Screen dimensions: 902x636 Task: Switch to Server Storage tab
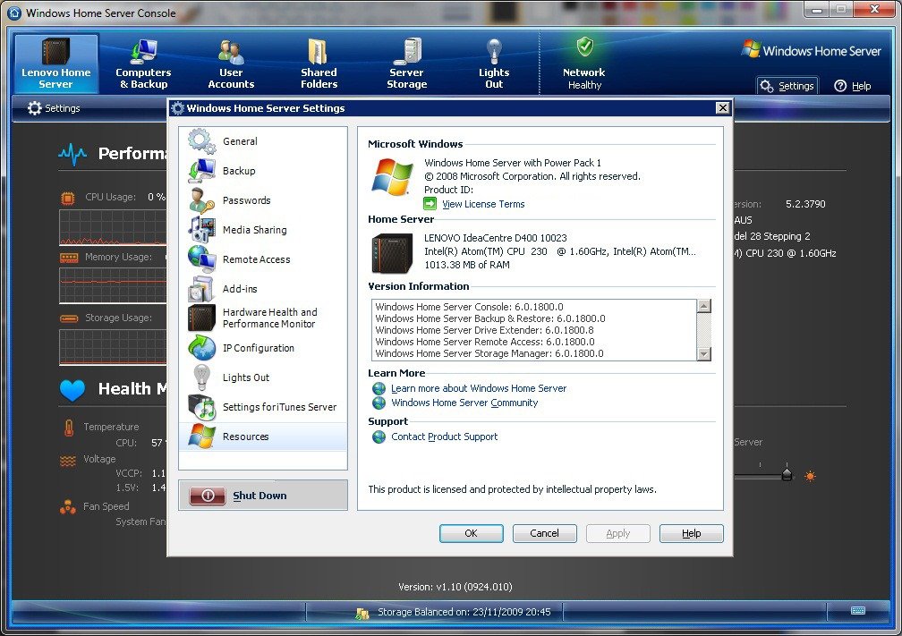coord(406,64)
